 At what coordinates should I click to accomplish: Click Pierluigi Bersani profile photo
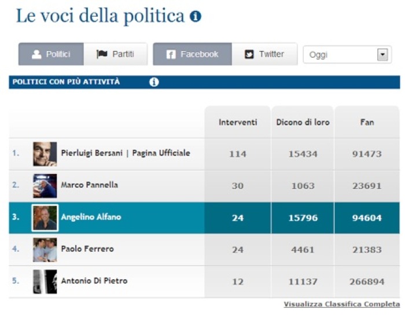(x=45, y=154)
